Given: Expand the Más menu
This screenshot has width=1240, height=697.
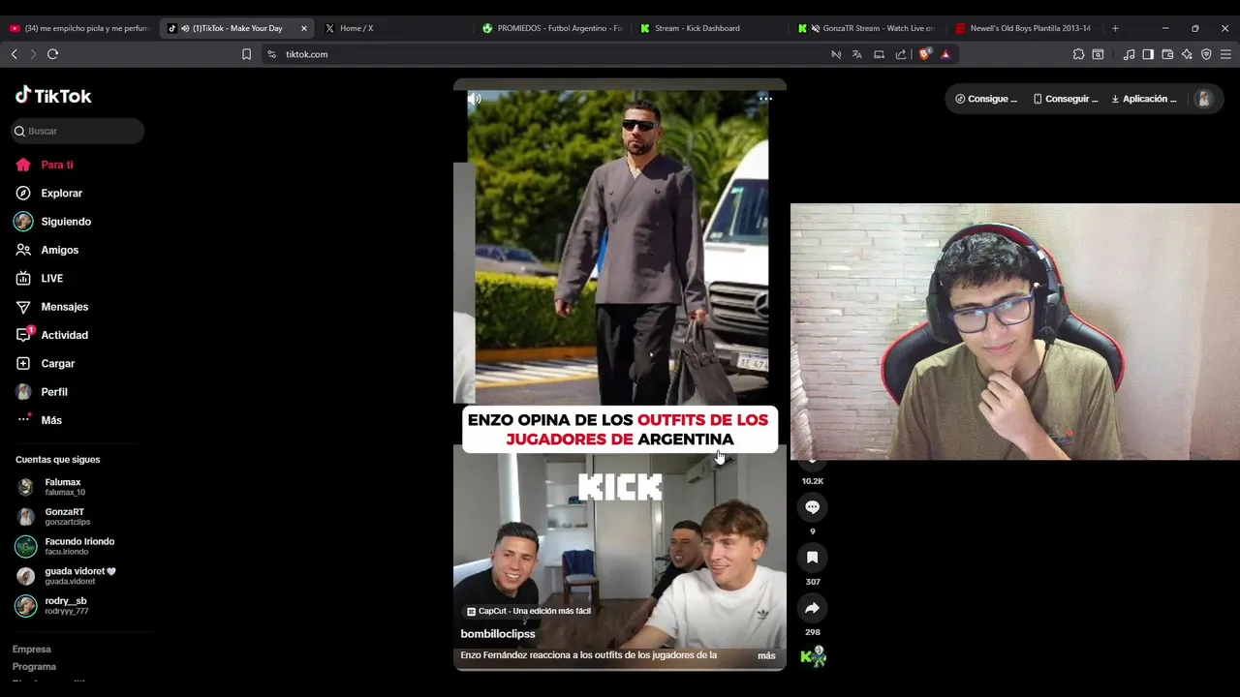Looking at the screenshot, I should (39, 420).
